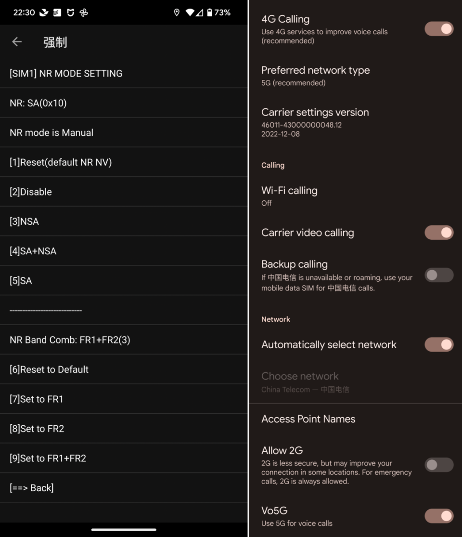This screenshot has width=462, height=537.
Task: Tap the bird-shaped notification icon
Action: click(x=44, y=13)
